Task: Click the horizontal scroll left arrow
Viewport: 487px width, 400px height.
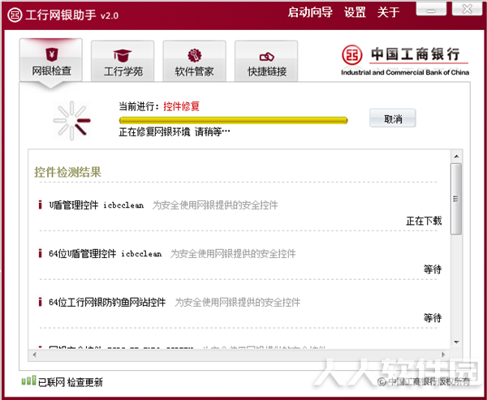Action: [34, 355]
